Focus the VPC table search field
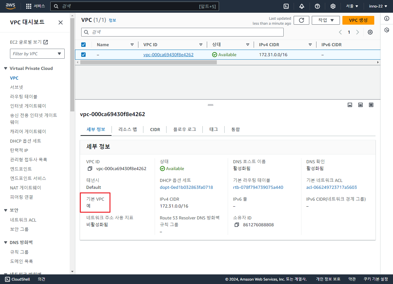The width and height of the screenshot is (393, 284). click(x=182, y=32)
